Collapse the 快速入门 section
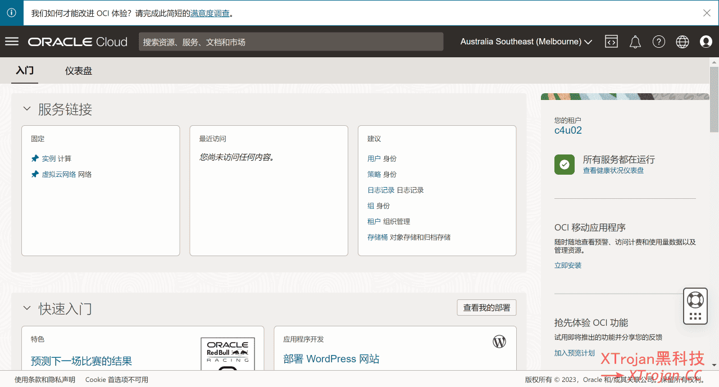719x387 pixels. [x=27, y=308]
